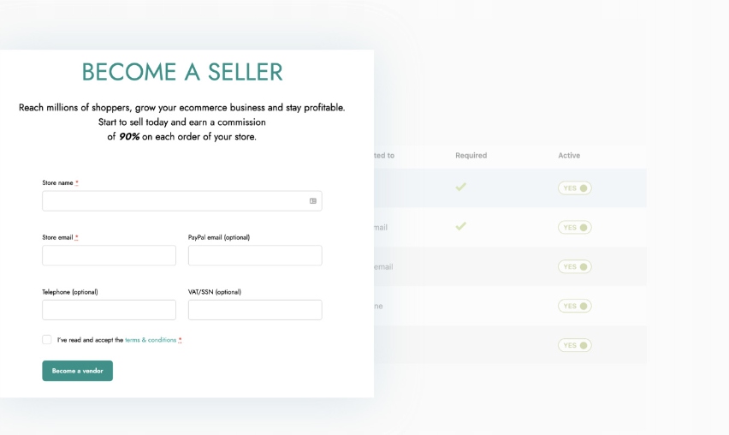Image resolution: width=729 pixels, height=435 pixels.
Task: Select the PayPal email (optional) field
Action: coord(255,256)
